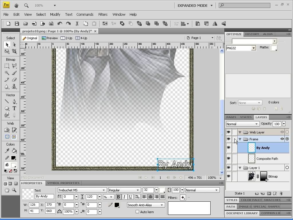The height and width of the screenshot is (220, 293).
Task: Enable the Auto kern checkbox
Action: pyautogui.click(x=137, y=212)
